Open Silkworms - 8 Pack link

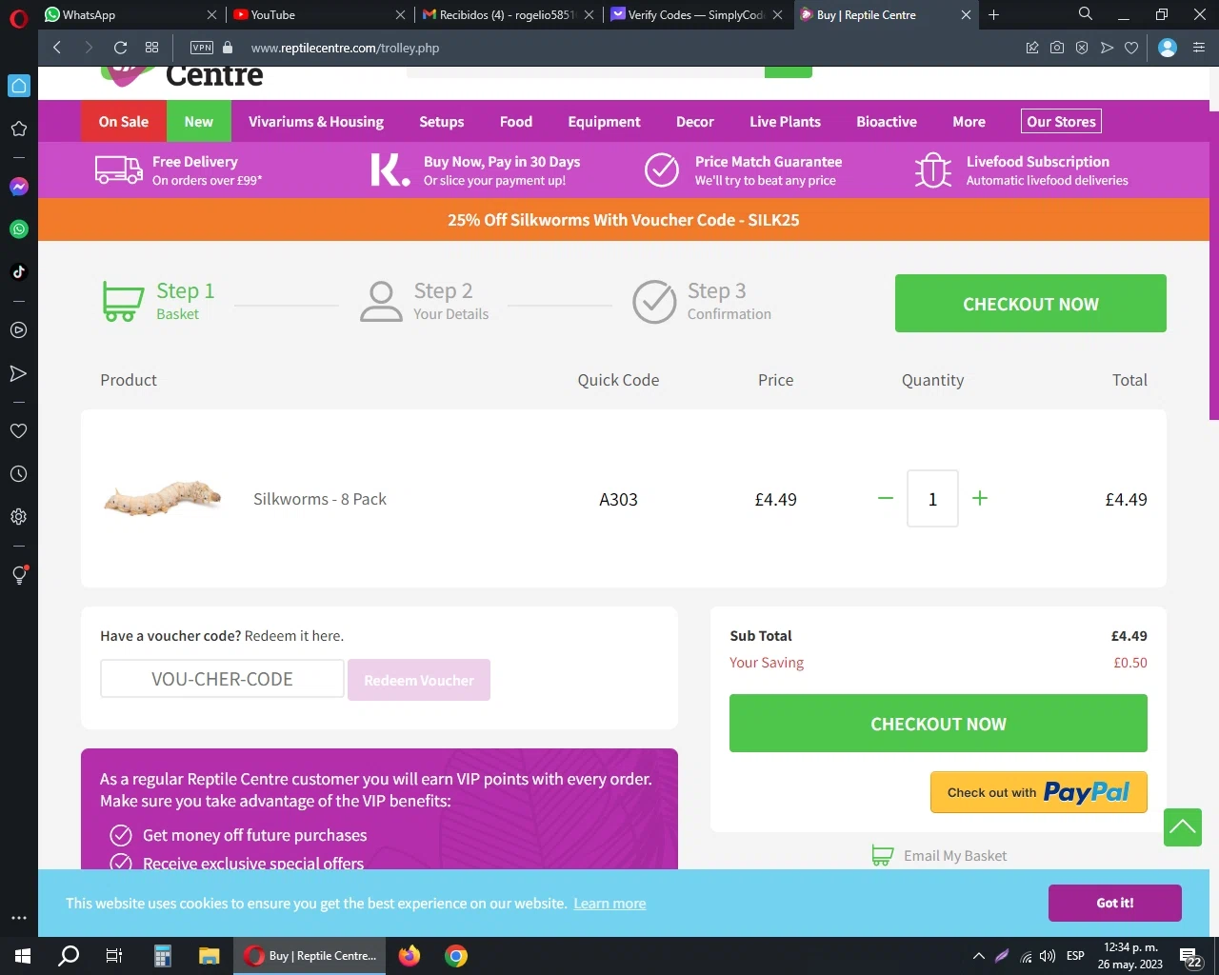click(320, 499)
